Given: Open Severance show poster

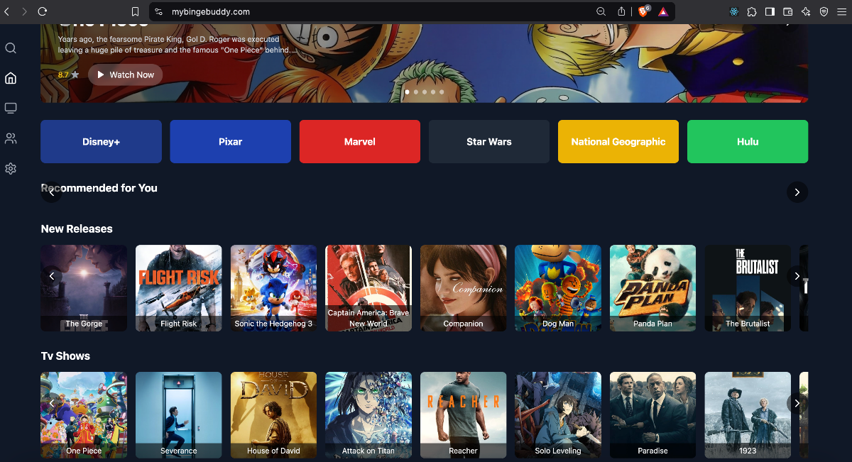Looking at the screenshot, I should pos(179,415).
